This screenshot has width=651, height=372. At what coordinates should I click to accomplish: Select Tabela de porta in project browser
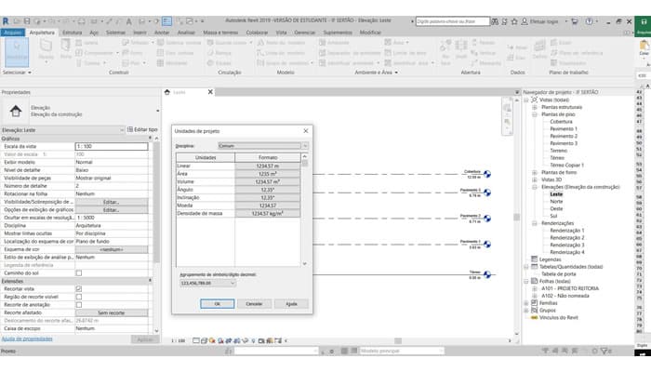click(558, 274)
